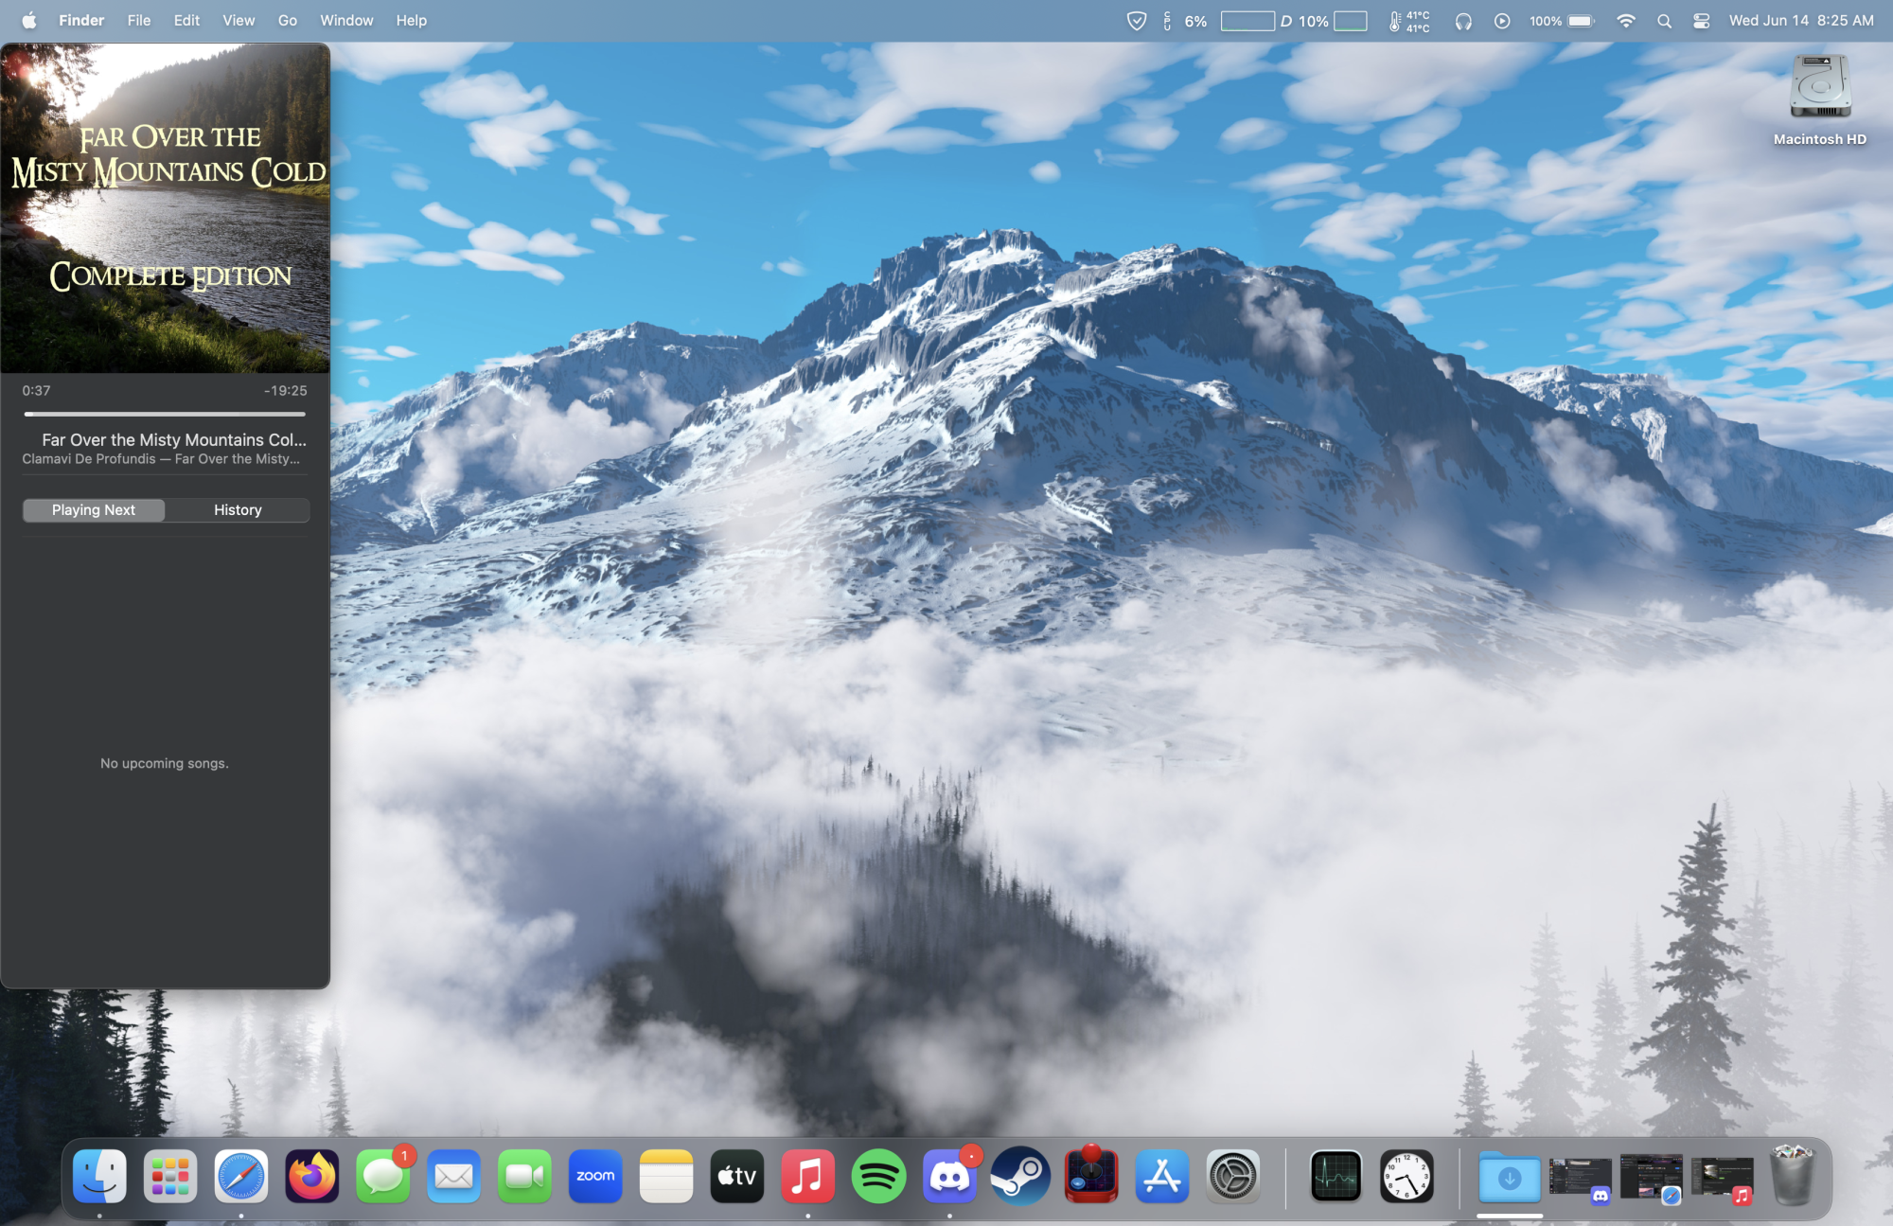
Task: Open the headphones audio menu
Action: tap(1463, 21)
